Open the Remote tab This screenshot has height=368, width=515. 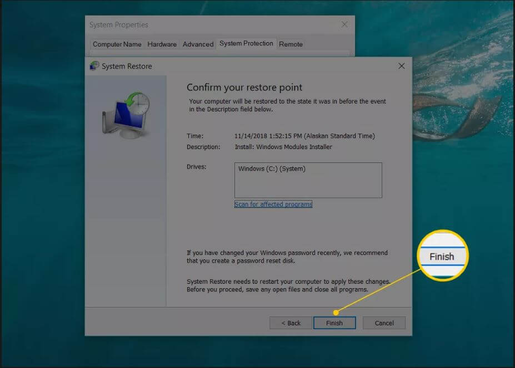[291, 44]
